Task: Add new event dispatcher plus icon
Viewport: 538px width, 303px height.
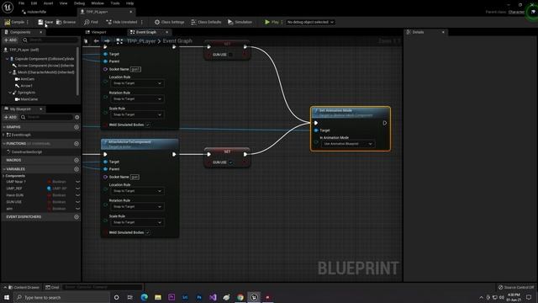Action: 76,217
